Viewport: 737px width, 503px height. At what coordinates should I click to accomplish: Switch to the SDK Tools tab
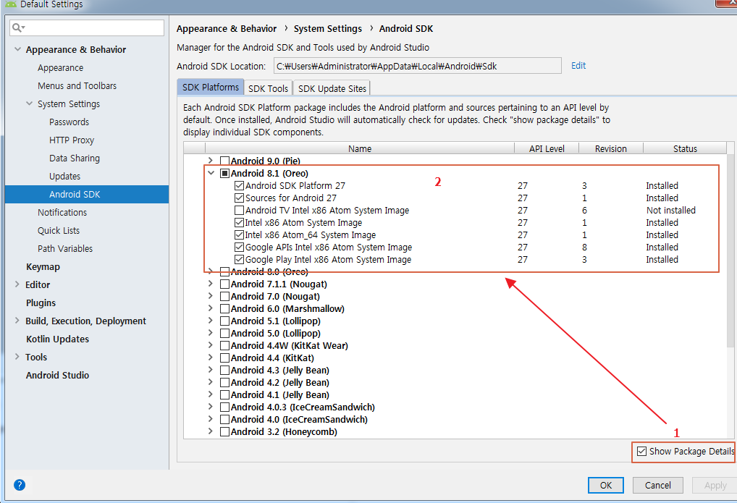click(x=268, y=88)
